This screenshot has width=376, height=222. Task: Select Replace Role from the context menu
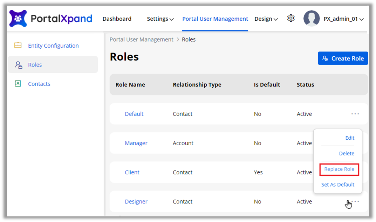click(339, 169)
